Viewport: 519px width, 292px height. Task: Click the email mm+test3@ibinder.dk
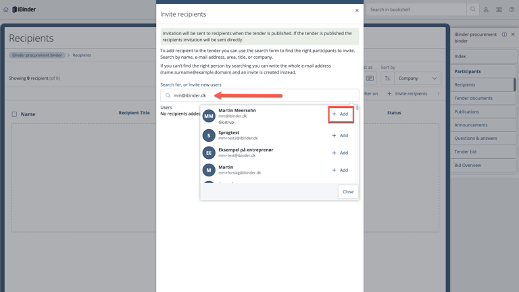[x=238, y=139]
